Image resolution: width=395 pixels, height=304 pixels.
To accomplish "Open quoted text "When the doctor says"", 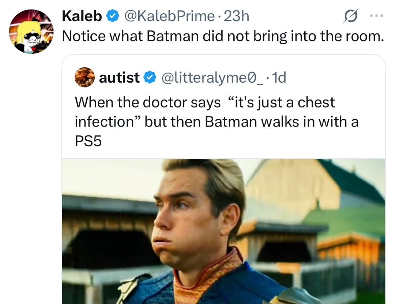I will (x=148, y=102).
